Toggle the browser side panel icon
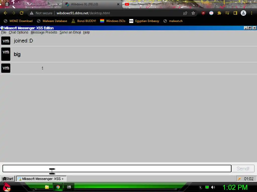 235,13
